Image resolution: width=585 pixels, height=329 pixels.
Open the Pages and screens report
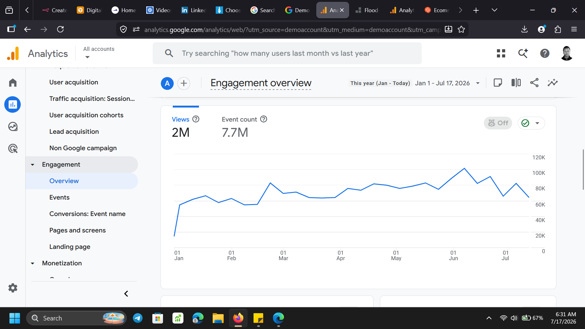(77, 230)
